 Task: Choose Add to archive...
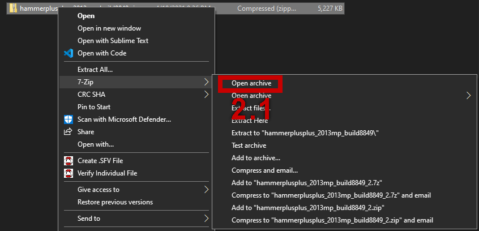tap(256, 158)
